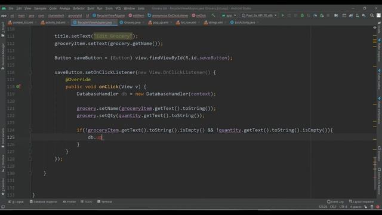The image size is (382, 215).
Task: Click the override gutter icon on line 118
Action: point(19,87)
